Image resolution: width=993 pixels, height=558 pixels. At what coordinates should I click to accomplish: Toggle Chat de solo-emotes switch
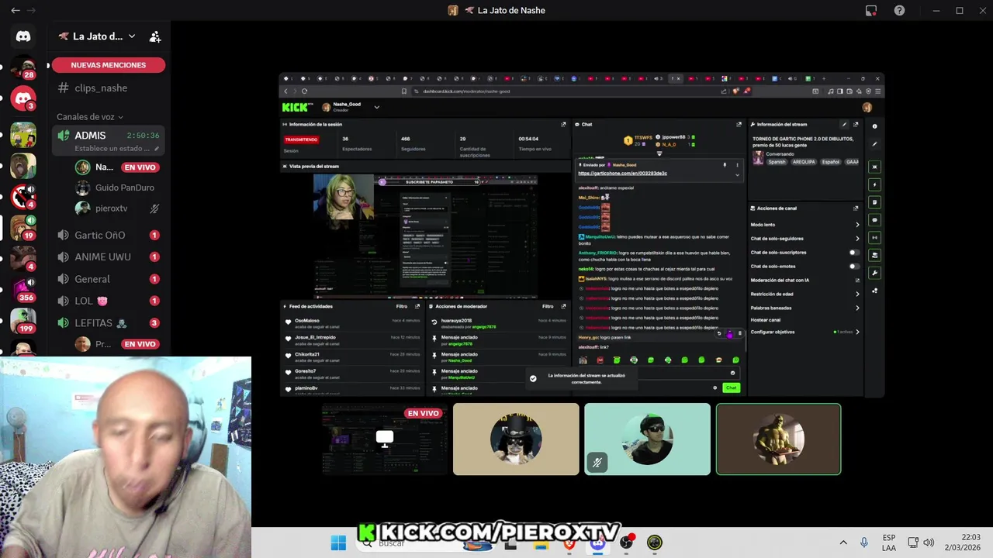tap(854, 267)
